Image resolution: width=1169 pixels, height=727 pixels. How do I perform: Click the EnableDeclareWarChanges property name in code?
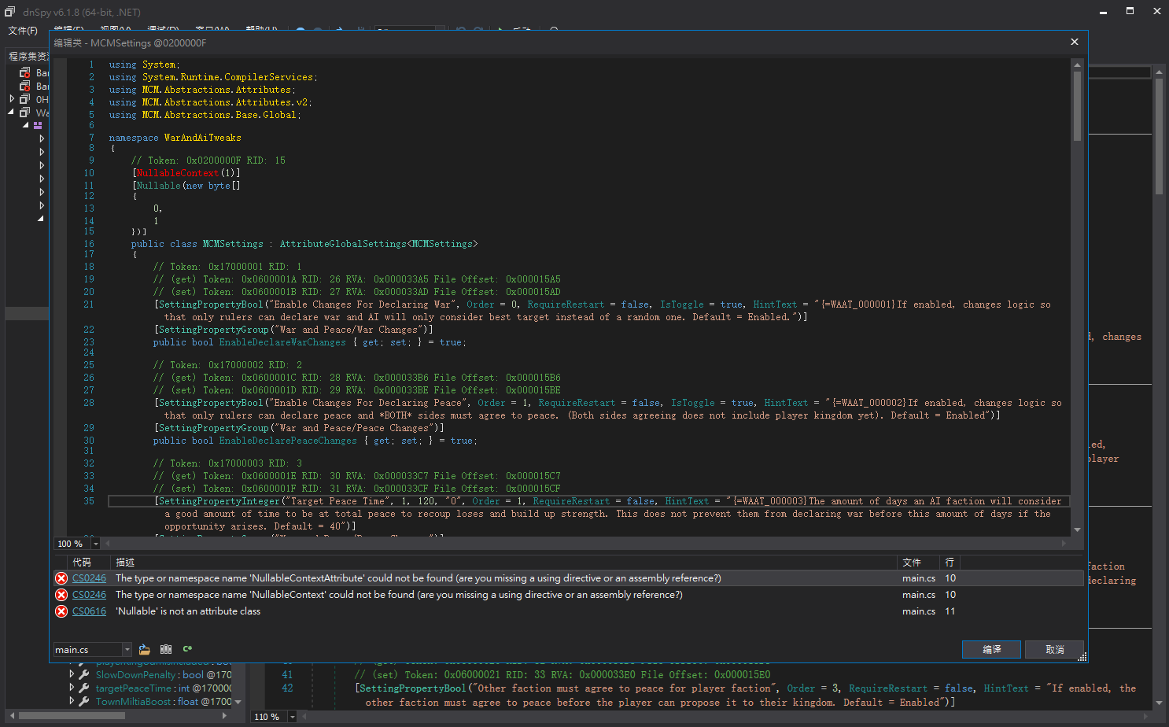pos(282,342)
